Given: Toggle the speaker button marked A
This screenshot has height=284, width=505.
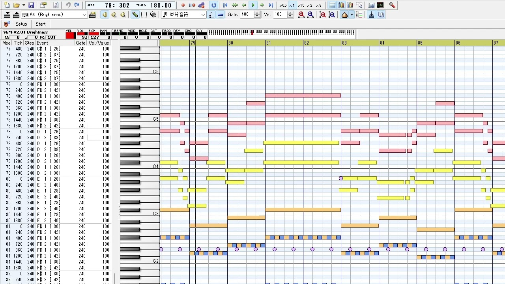Looking at the screenshot, I should 123,15.
